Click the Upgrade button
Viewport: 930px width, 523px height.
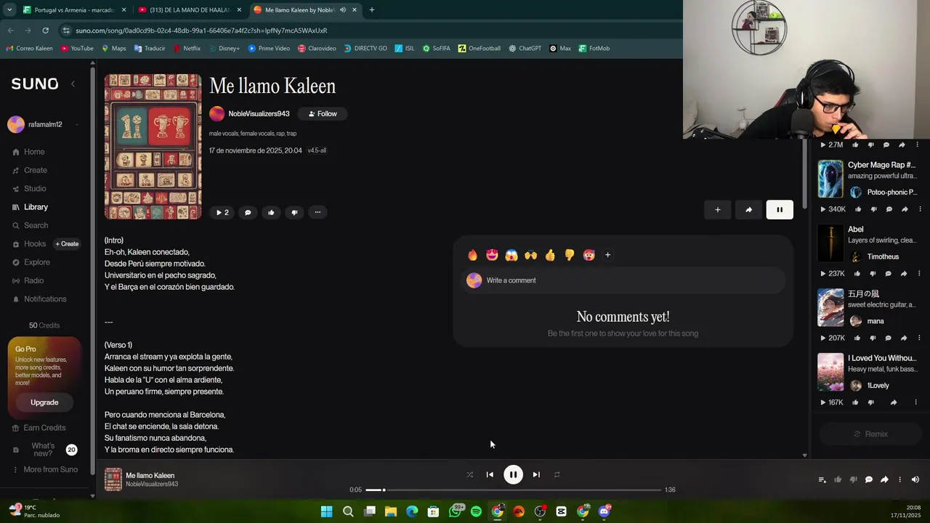[x=44, y=402]
